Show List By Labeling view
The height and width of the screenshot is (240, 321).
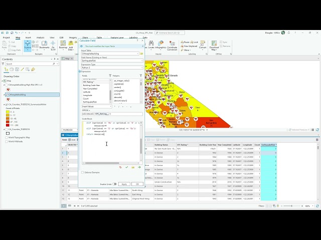click(x=33, y=69)
